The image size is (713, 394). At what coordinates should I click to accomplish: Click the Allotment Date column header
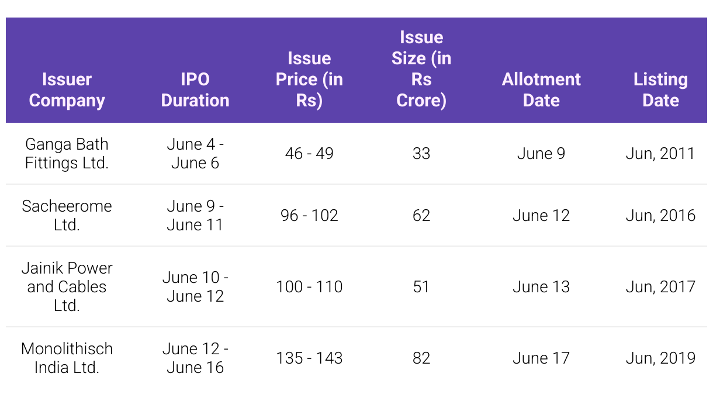541,90
